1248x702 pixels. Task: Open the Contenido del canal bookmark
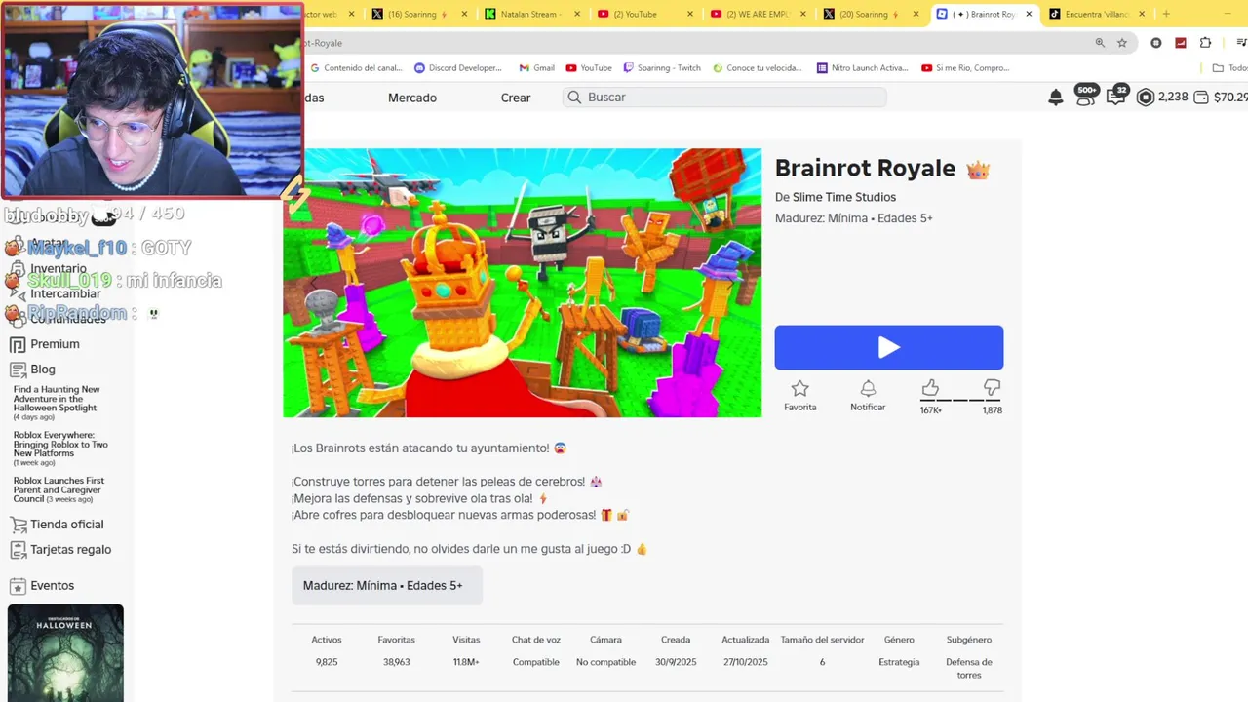click(355, 68)
